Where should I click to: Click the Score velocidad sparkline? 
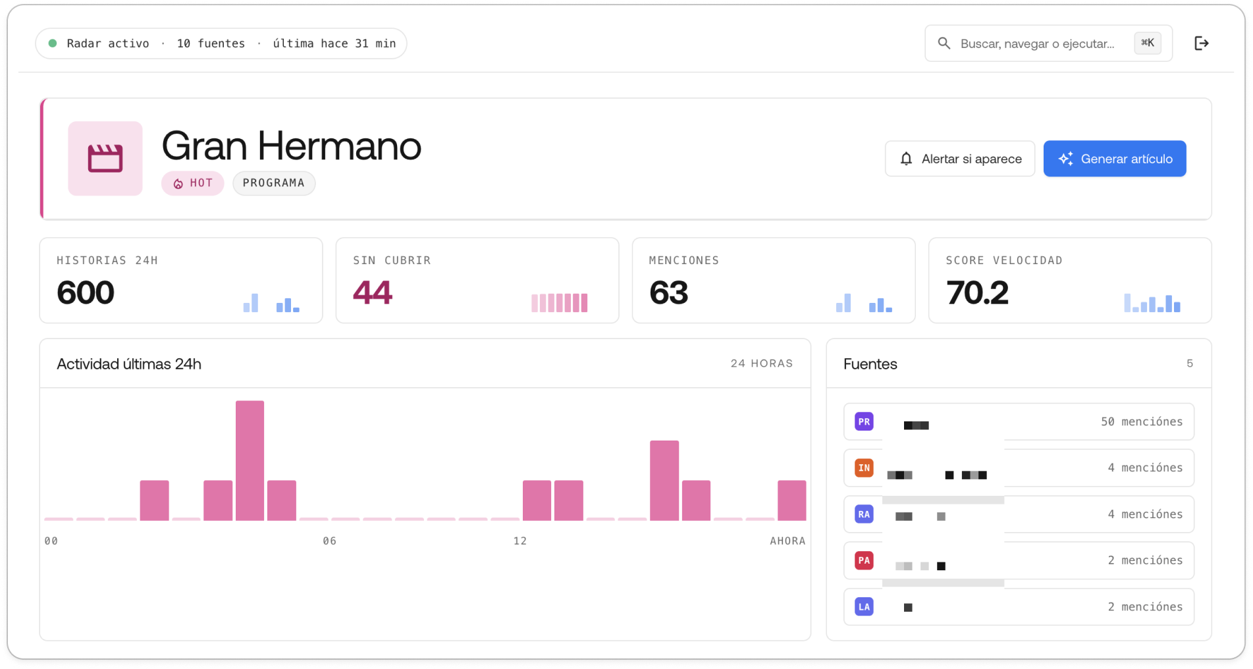tap(1152, 303)
